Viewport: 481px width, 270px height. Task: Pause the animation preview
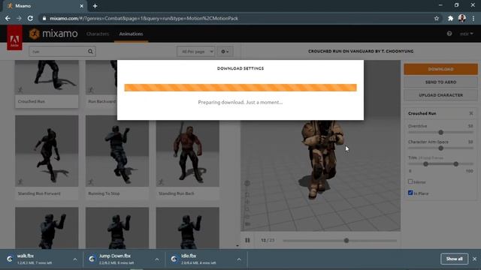click(247, 240)
